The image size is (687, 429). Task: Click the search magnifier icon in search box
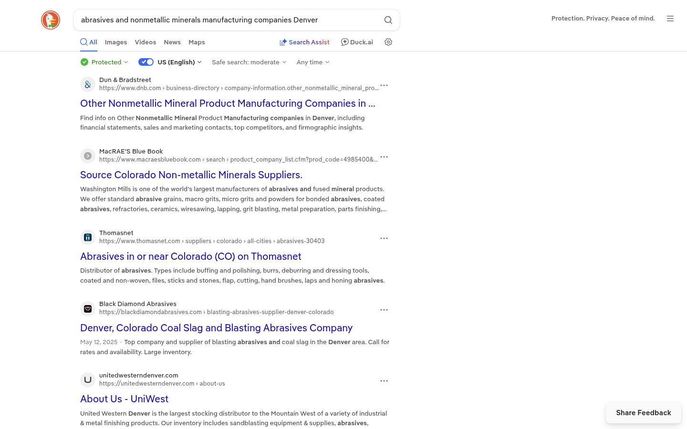pos(388,20)
